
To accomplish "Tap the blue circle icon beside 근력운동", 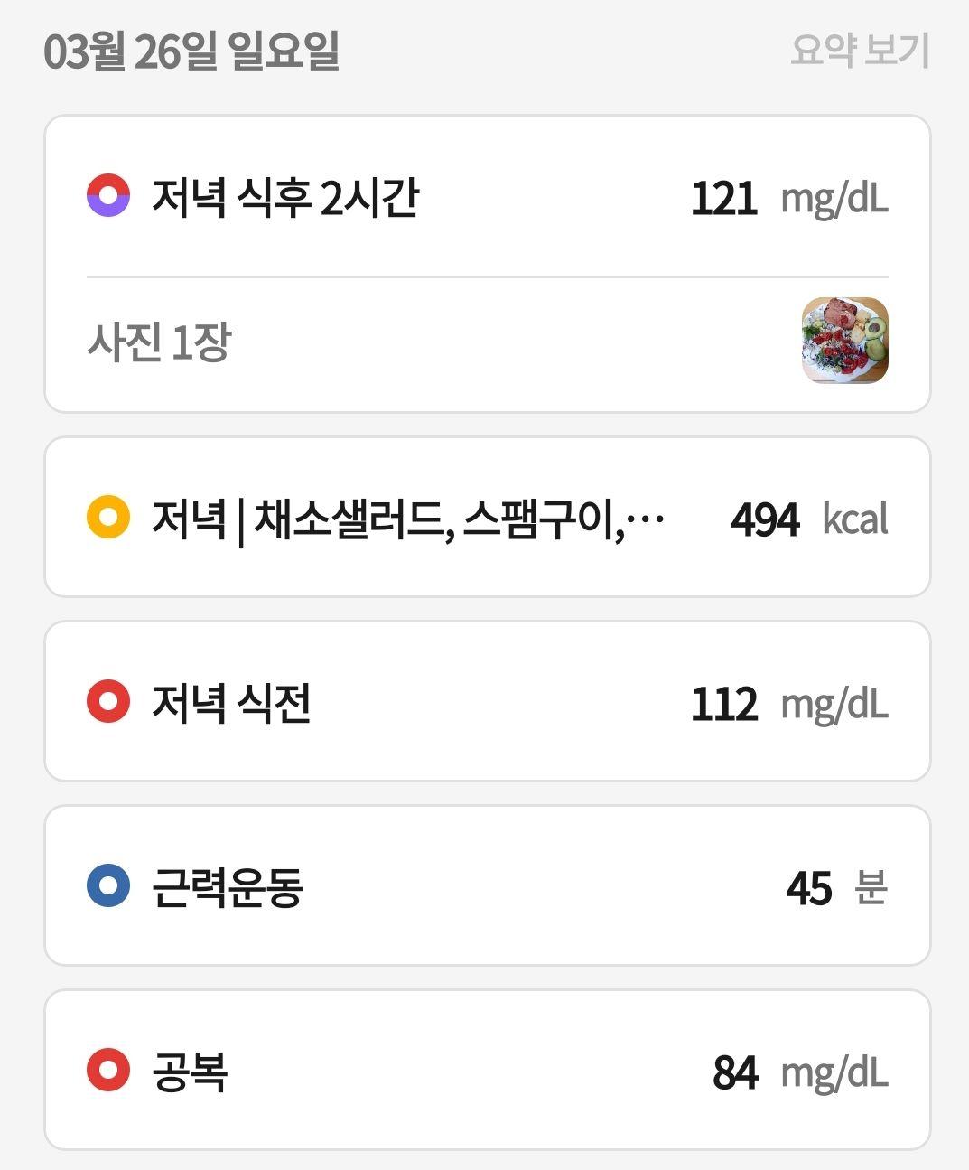I will (108, 886).
